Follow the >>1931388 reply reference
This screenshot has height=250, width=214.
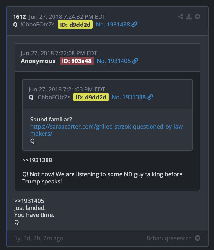[37, 160]
